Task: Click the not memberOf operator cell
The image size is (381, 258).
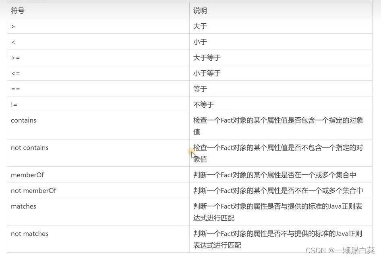Action: 98,190
